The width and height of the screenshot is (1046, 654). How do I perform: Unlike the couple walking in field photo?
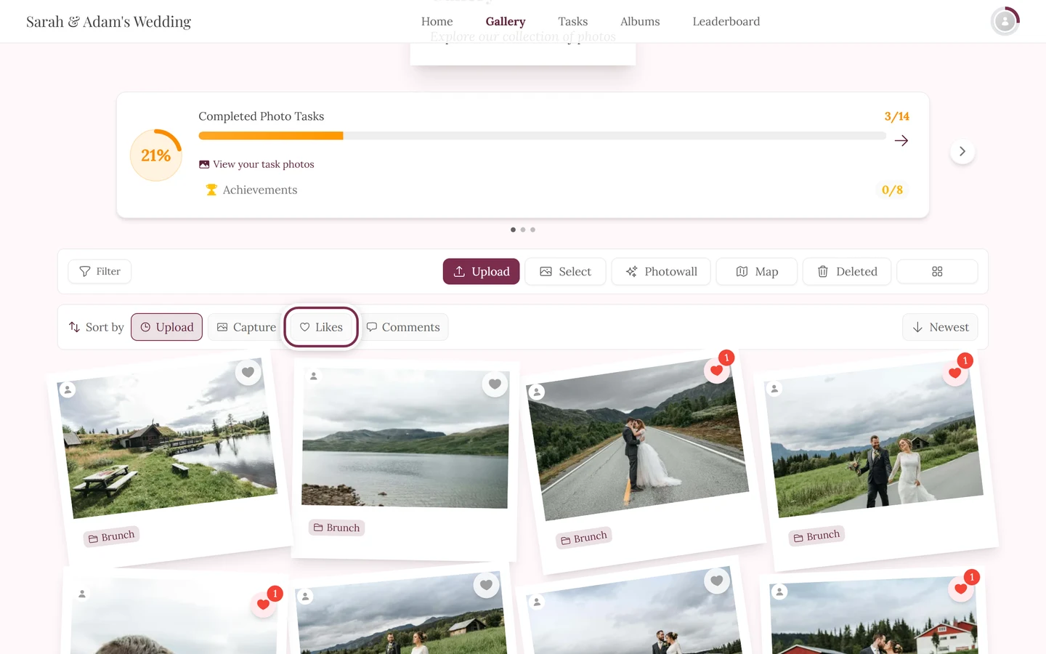954,374
